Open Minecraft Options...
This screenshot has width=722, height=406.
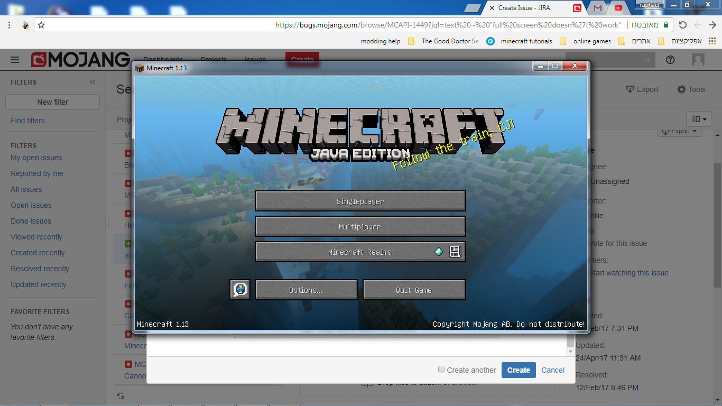tap(307, 290)
